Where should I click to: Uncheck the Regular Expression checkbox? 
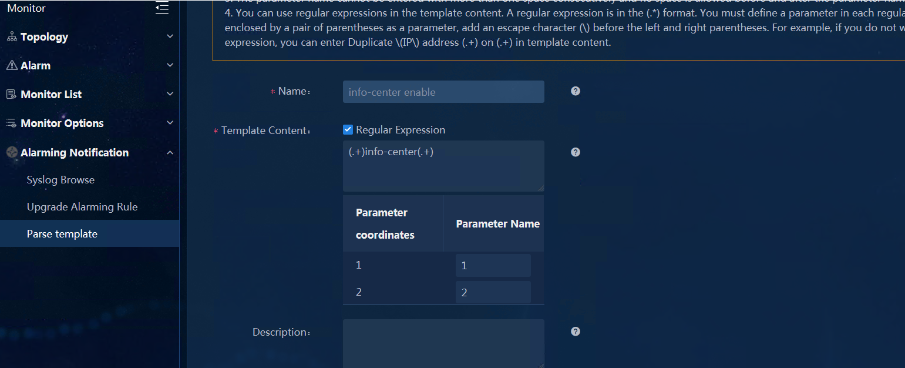(348, 130)
